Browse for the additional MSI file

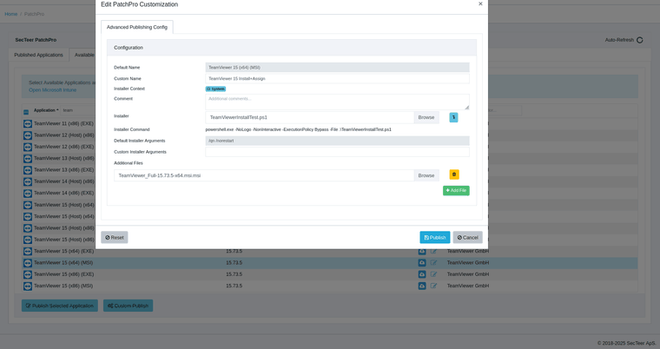click(x=426, y=175)
